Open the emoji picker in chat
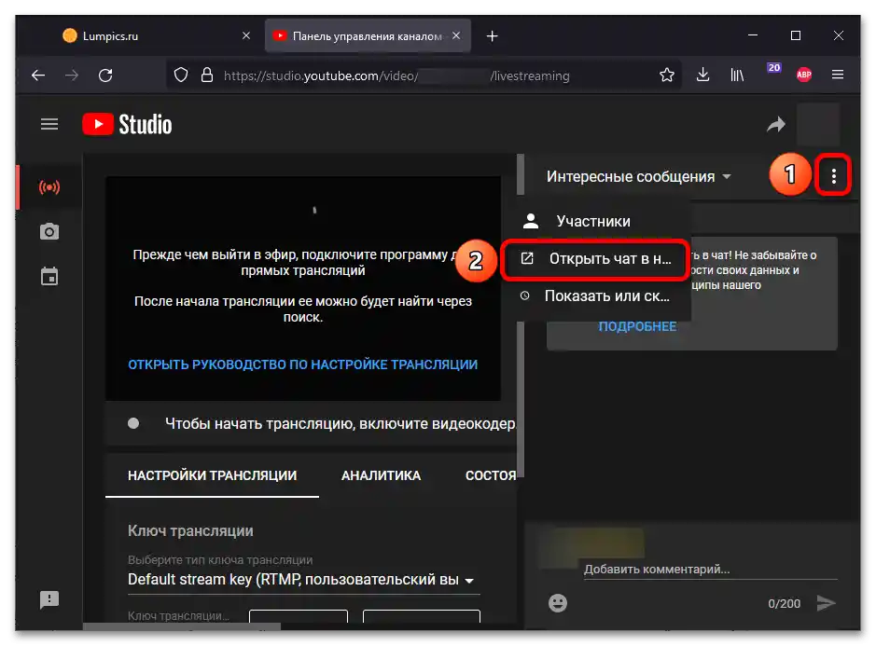The height and width of the screenshot is (646, 876). pyautogui.click(x=558, y=603)
